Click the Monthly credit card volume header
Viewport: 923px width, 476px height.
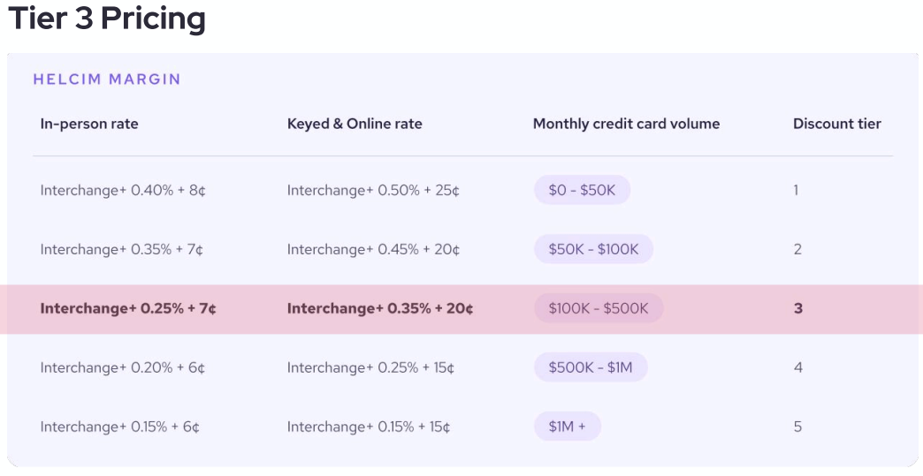pos(626,124)
